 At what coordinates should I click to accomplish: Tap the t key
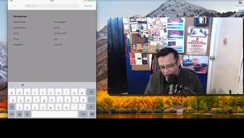pos(43,92)
